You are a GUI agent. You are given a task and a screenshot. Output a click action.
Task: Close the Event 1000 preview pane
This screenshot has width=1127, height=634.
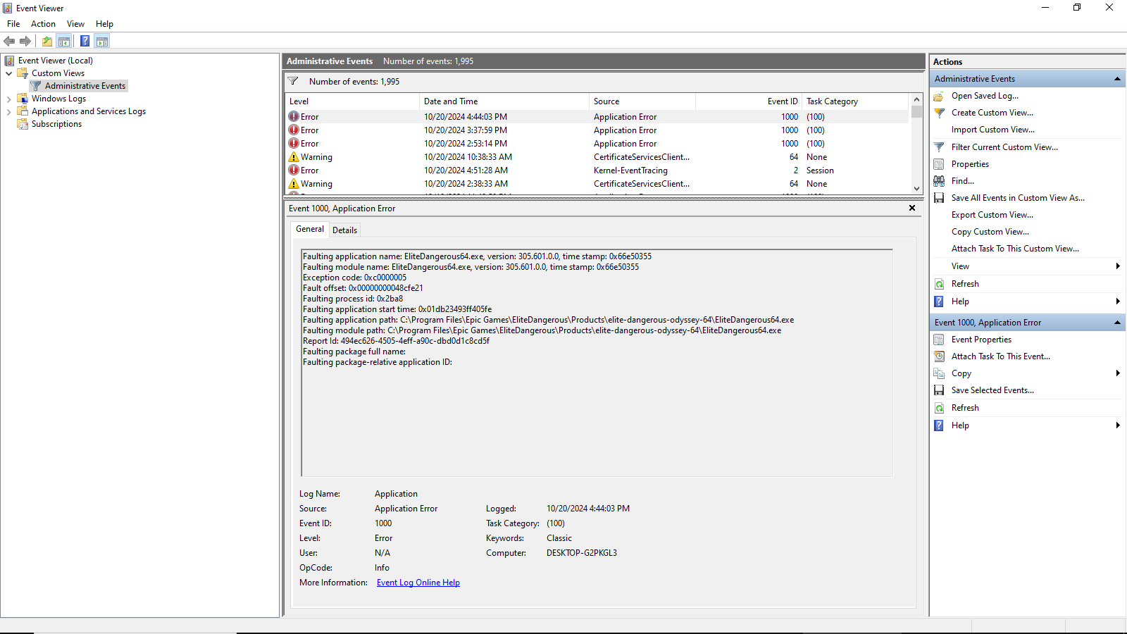pyautogui.click(x=912, y=208)
